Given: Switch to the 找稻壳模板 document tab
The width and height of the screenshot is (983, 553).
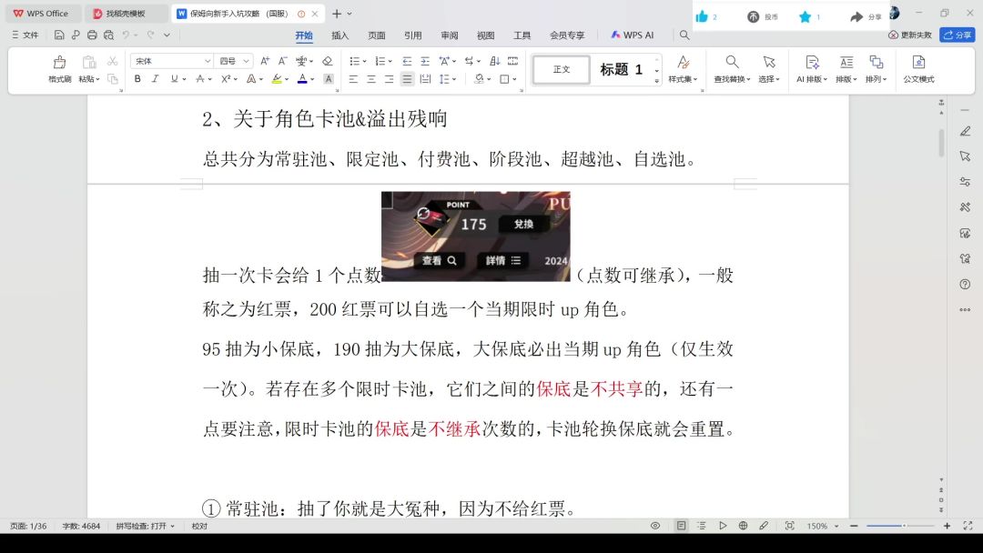Looking at the screenshot, I should (126, 14).
